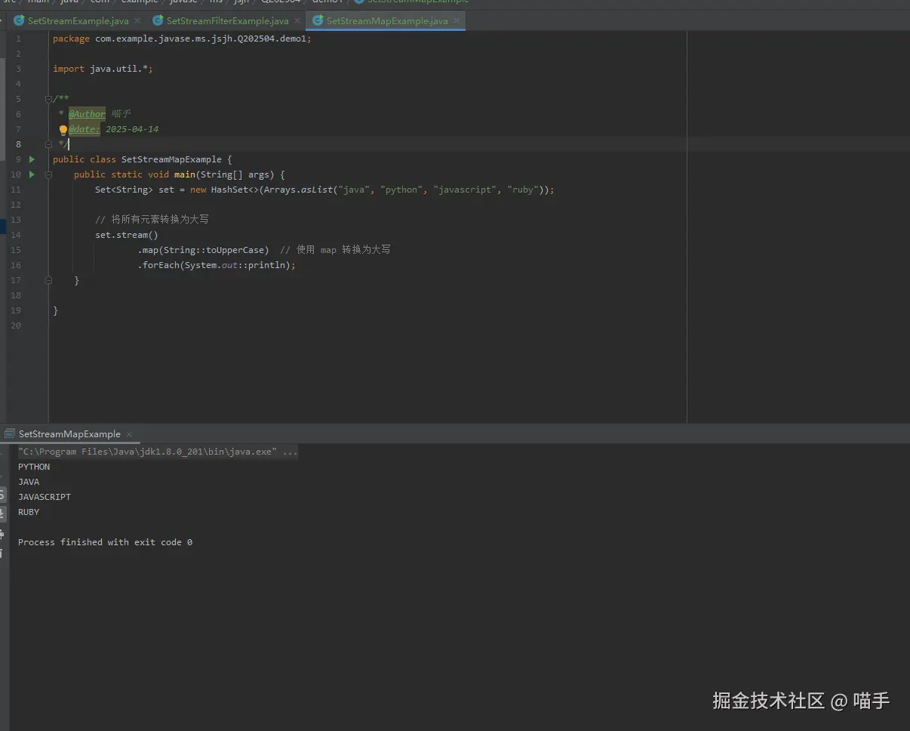Click the set.stream() call on line 14
The height and width of the screenshot is (731, 910).
point(127,235)
